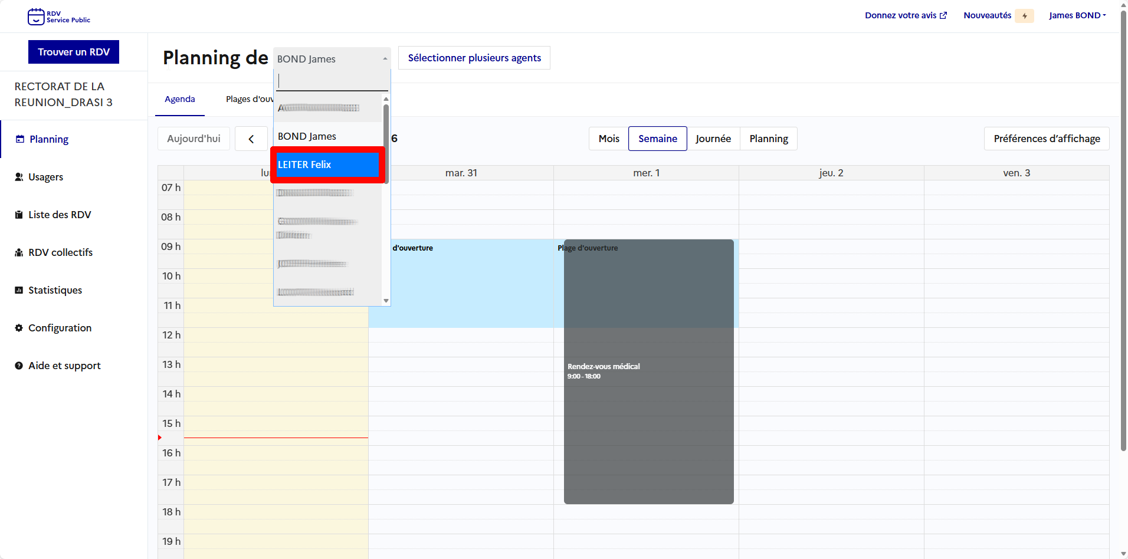Click RECTORAT DE LA REUNION_DRASI 3 organisation name
Viewport: 1128px width, 559px height.
[64, 94]
